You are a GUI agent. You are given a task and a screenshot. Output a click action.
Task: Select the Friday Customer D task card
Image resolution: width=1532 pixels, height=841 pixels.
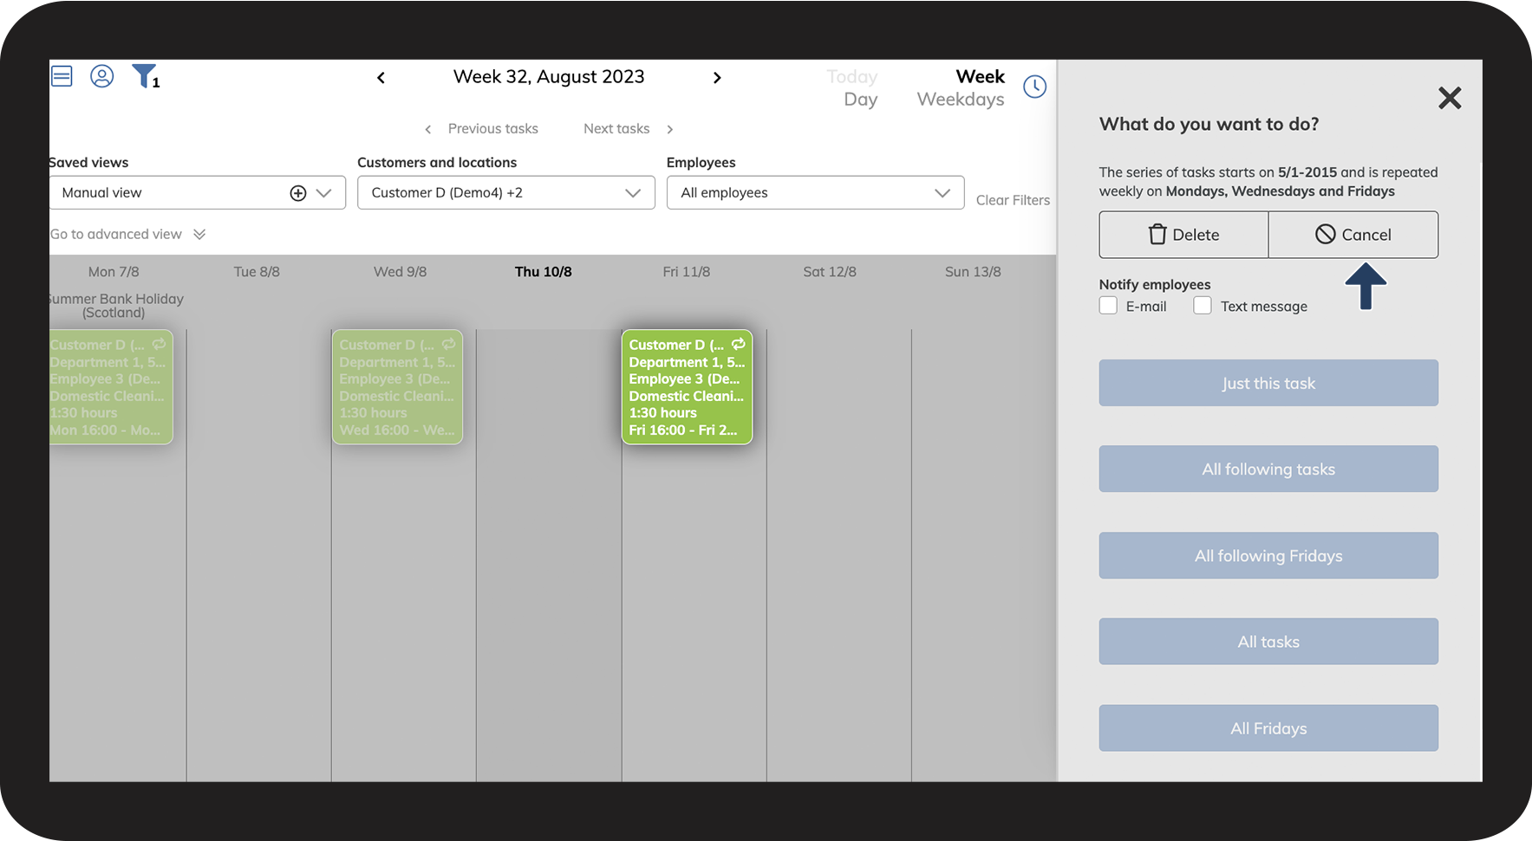click(x=687, y=387)
